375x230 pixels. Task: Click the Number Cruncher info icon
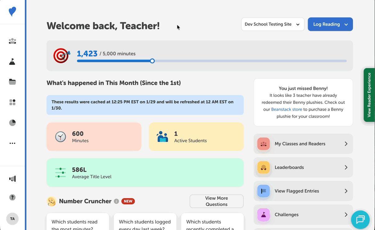pyautogui.click(x=116, y=201)
